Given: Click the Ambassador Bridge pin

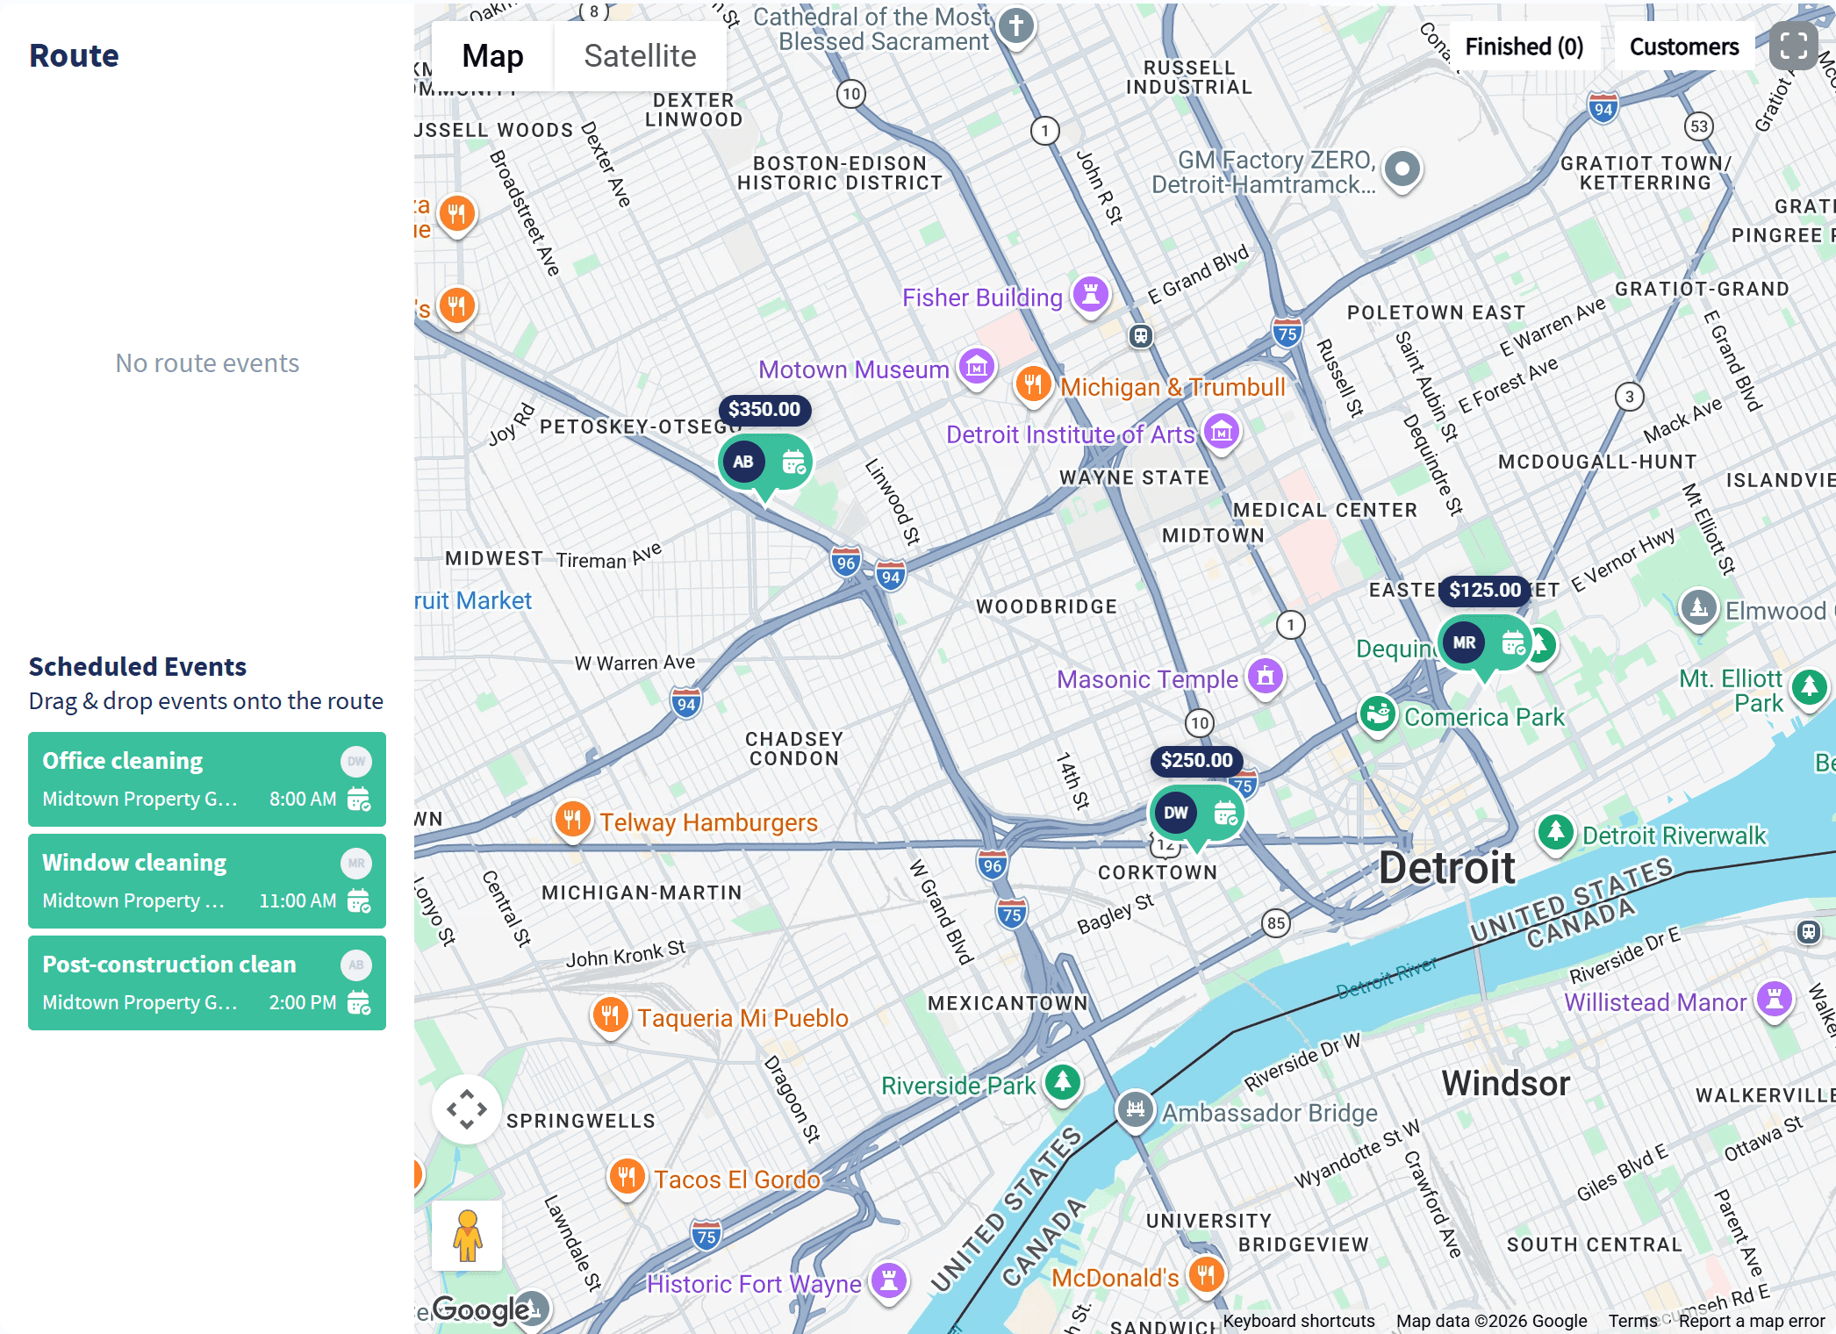Looking at the screenshot, I should point(1135,1109).
